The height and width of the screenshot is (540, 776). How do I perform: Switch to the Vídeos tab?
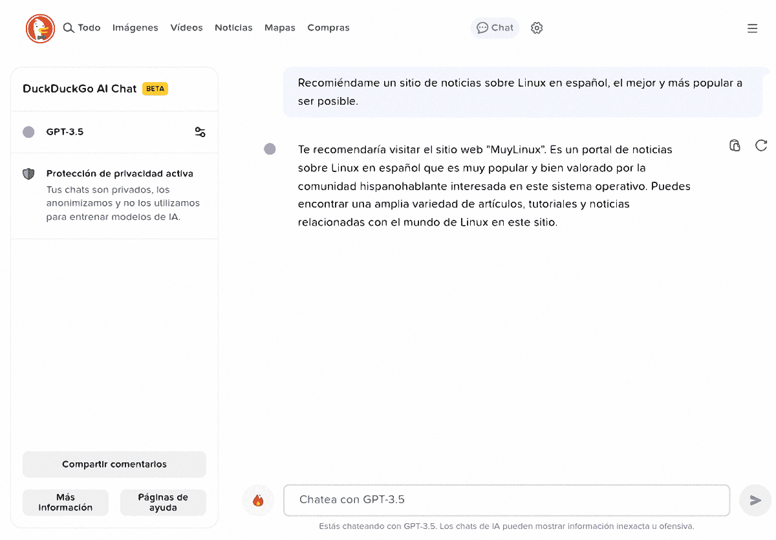186,28
